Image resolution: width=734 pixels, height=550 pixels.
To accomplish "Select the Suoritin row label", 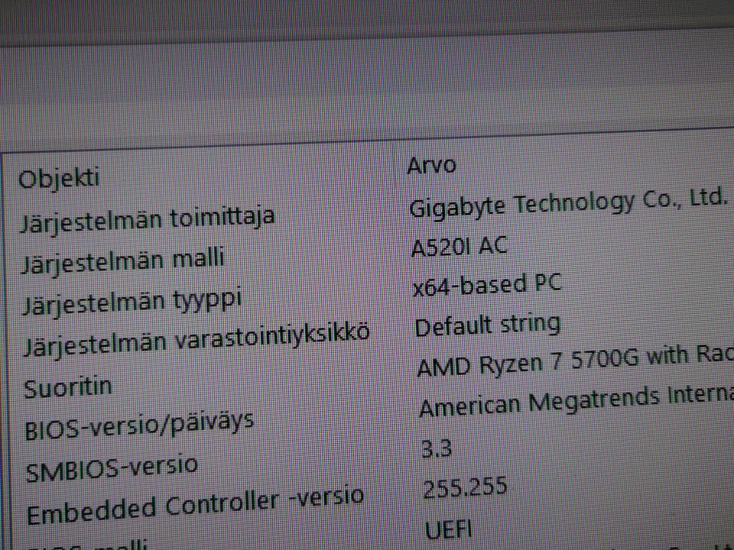I will 68,389.
